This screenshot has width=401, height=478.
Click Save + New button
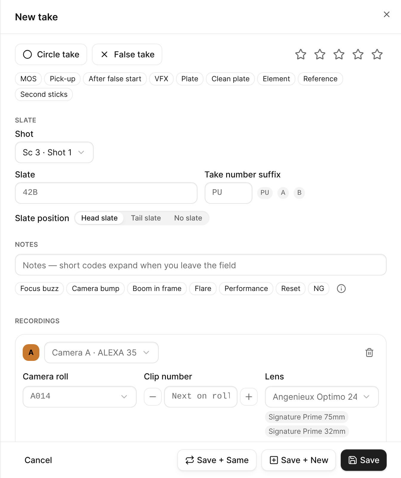299,460
